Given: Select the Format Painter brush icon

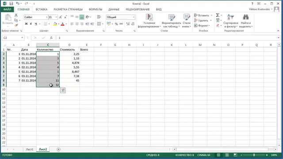Looking at the screenshot, I should pos(16,26).
